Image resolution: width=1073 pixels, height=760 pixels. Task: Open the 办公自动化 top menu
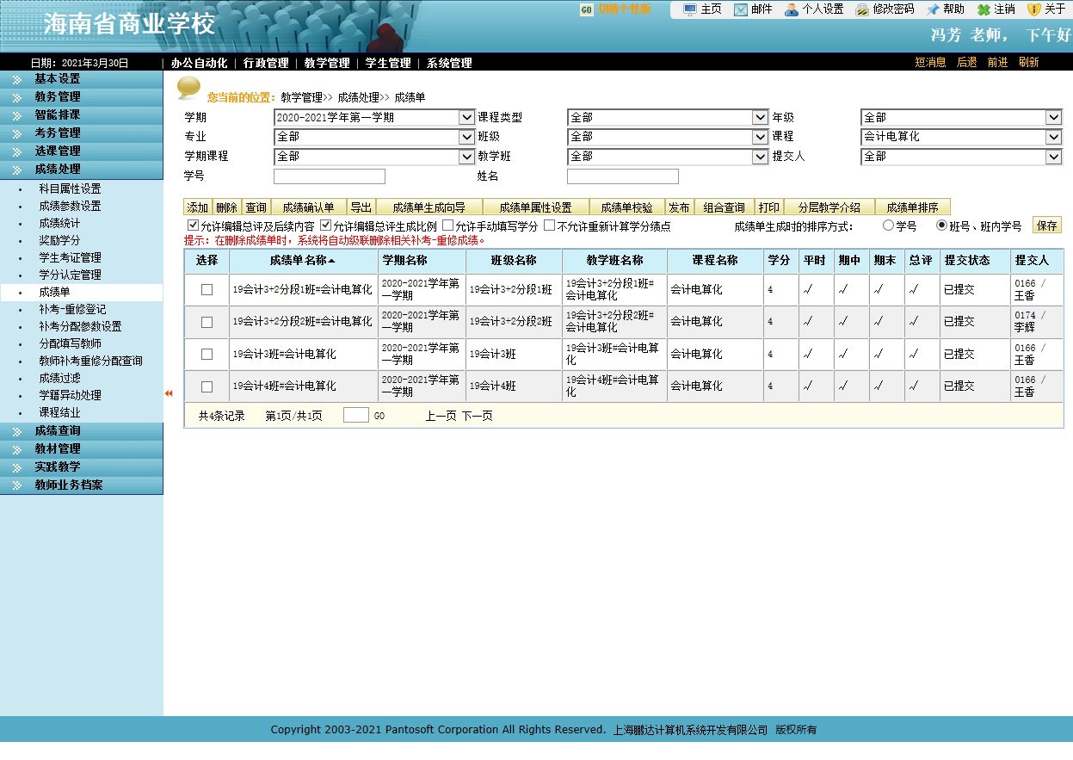click(199, 63)
